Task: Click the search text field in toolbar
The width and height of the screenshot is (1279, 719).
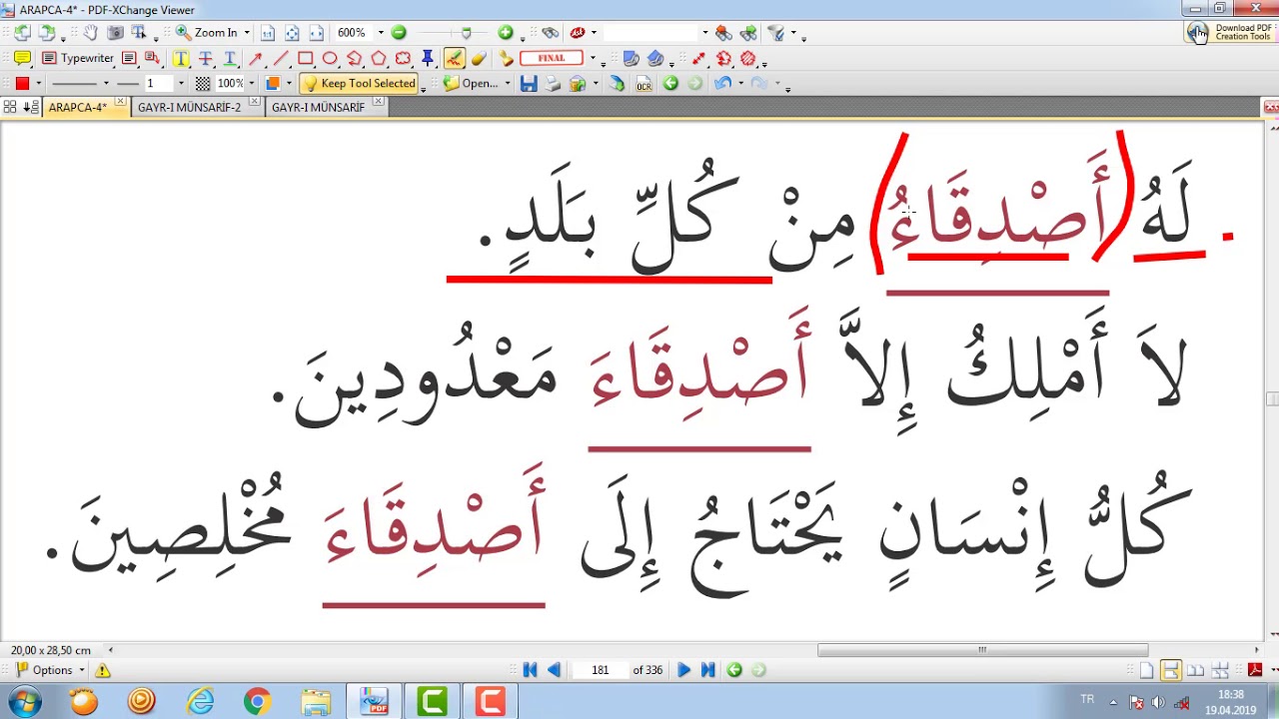Action: tap(650, 33)
